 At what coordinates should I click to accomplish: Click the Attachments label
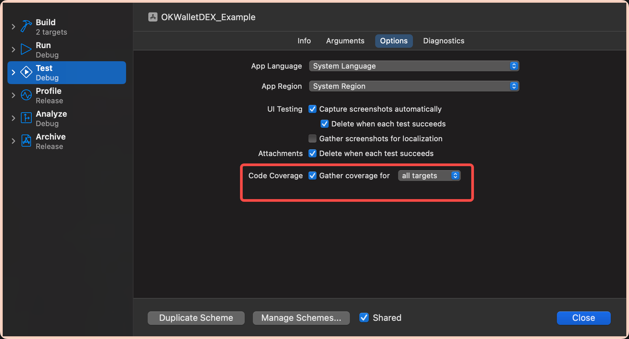click(280, 153)
